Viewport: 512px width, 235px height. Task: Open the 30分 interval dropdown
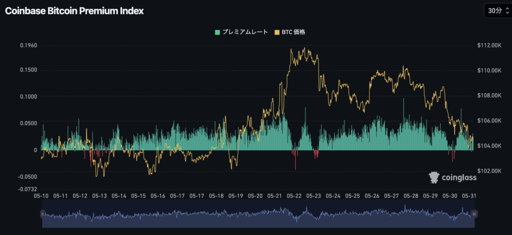click(x=498, y=11)
